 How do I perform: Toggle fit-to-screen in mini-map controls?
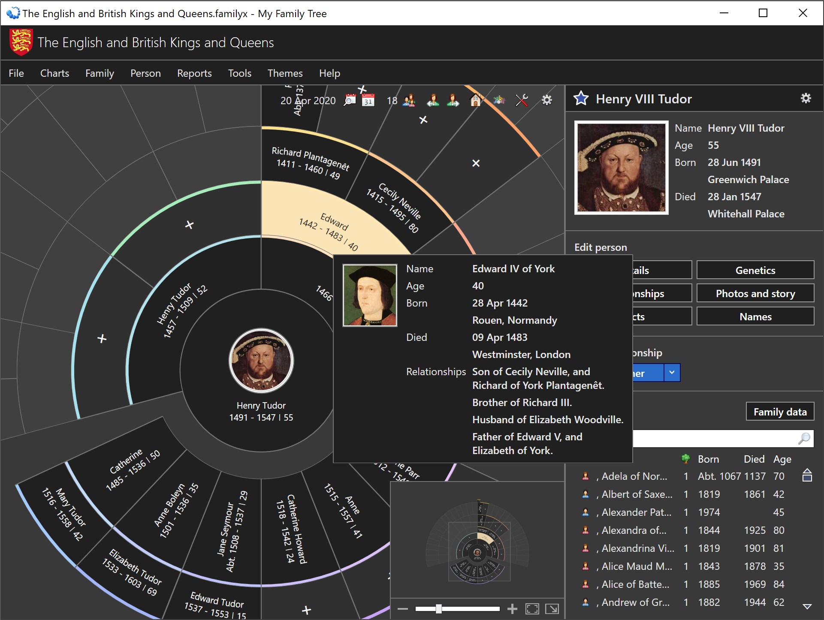click(x=532, y=608)
